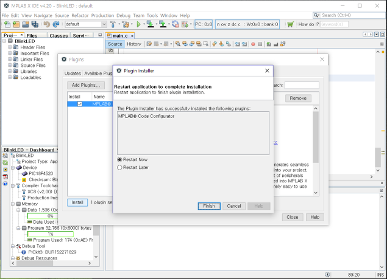Click the refresh icon in Dashboard sidebar
Screen dimensions: 387x279
[5, 162]
